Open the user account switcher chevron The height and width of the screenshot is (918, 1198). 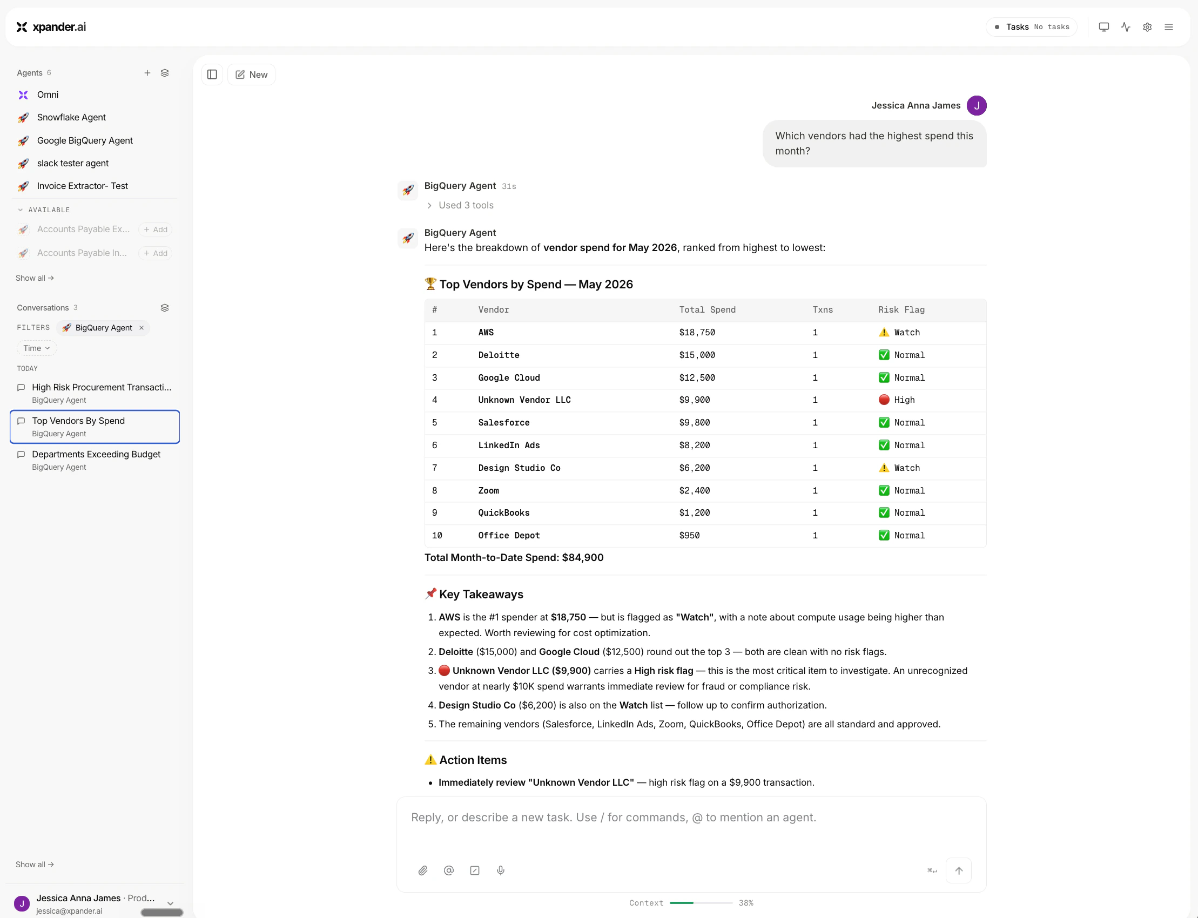click(x=171, y=903)
